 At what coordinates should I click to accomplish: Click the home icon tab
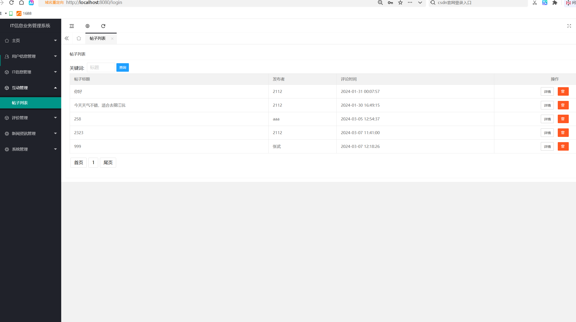[79, 38]
